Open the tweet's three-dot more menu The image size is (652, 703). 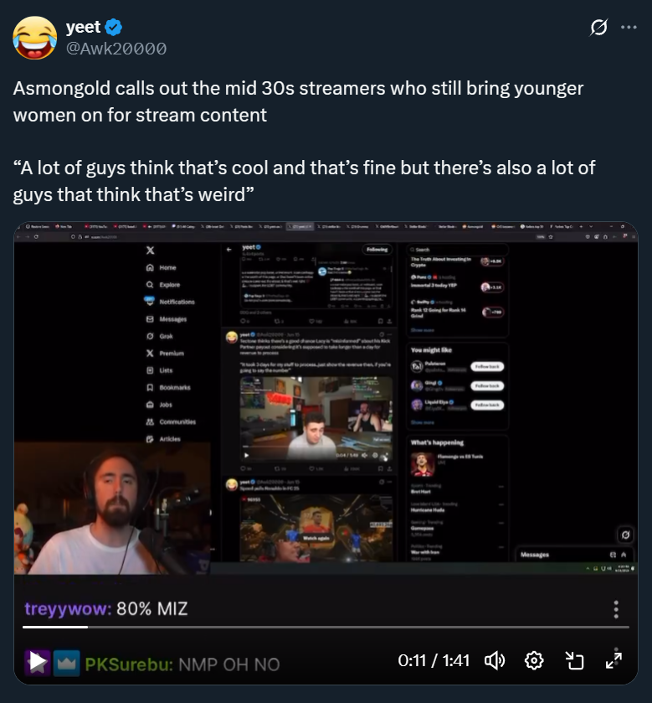pyautogui.click(x=629, y=28)
